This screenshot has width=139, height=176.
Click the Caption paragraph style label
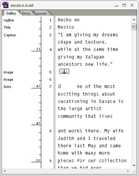click(10, 35)
